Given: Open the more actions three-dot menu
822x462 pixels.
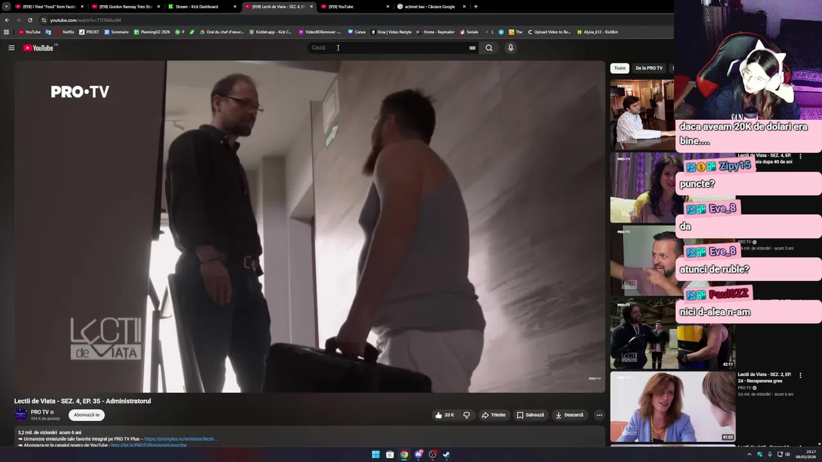Looking at the screenshot, I should [x=599, y=415].
